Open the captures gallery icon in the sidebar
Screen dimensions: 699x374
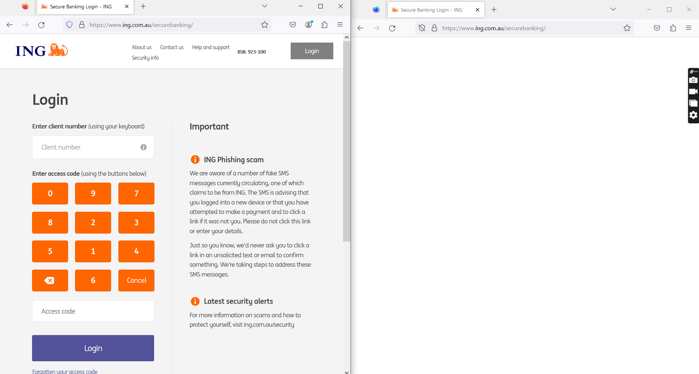click(x=693, y=103)
